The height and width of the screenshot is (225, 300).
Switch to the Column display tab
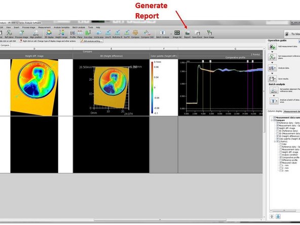(x=275, y=111)
